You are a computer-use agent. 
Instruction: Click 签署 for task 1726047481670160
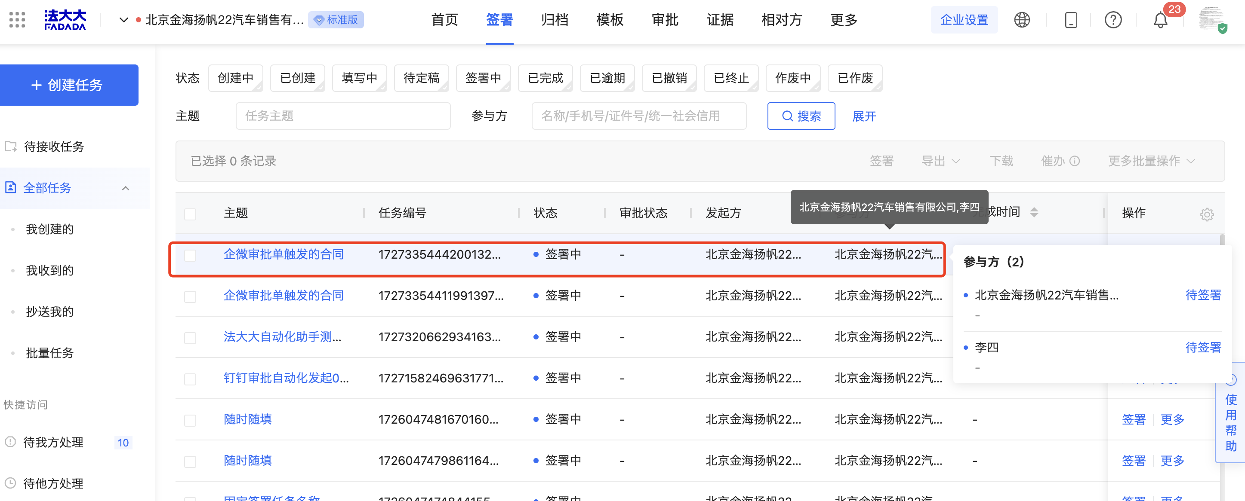coord(1133,419)
